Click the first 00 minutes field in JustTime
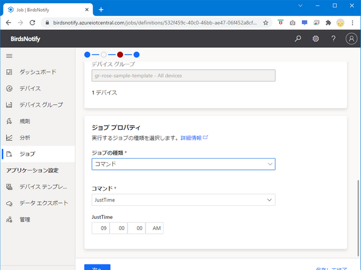The width and height of the screenshot is (361, 270). point(118,228)
